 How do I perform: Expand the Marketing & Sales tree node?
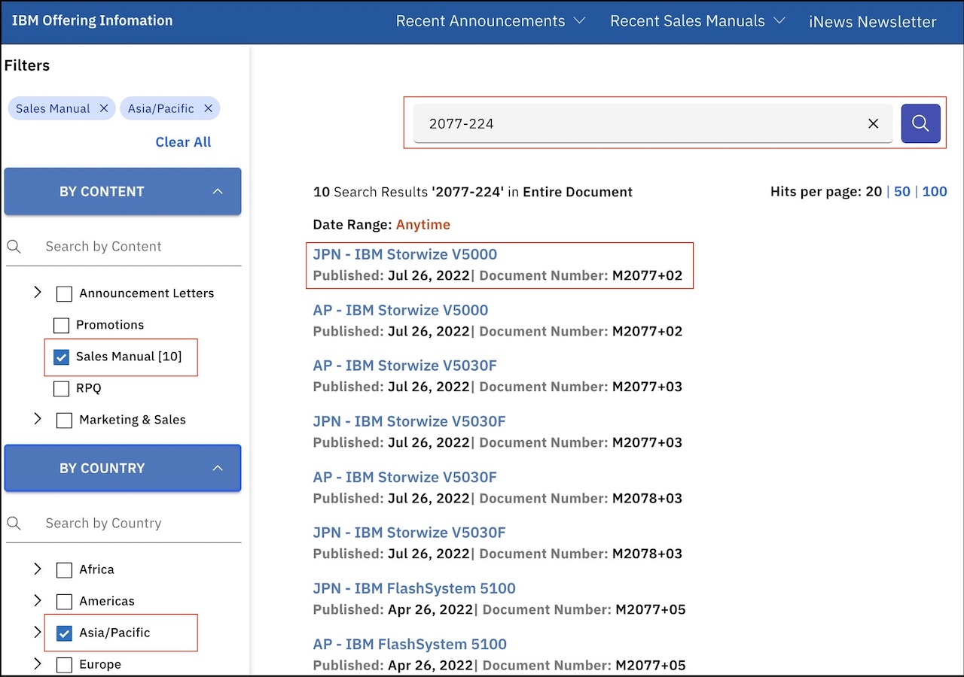click(x=38, y=418)
